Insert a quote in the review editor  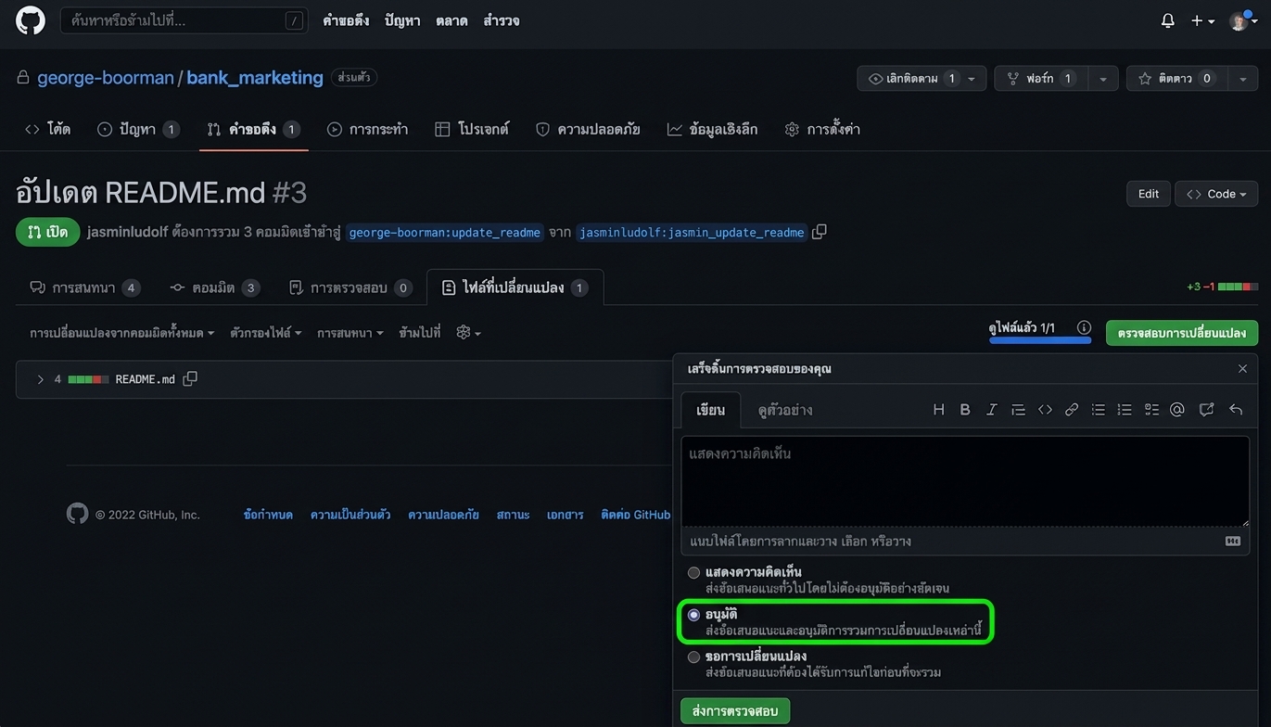(1018, 410)
